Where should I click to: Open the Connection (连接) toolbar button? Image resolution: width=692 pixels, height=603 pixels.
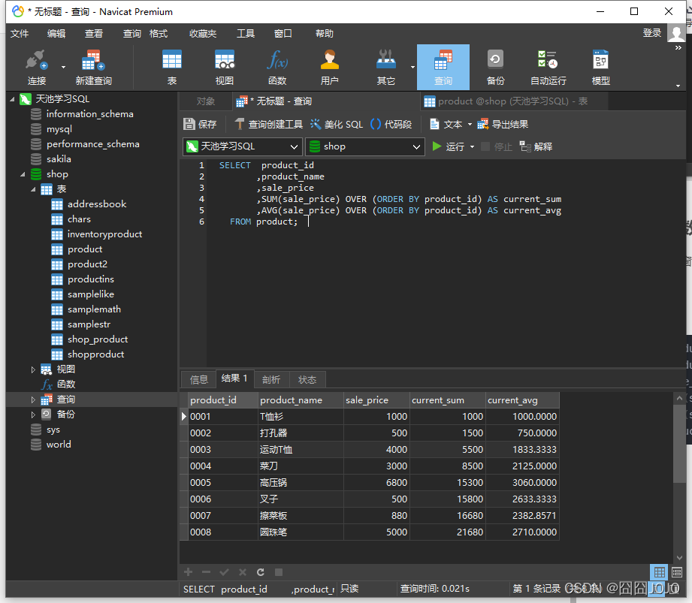tap(37, 68)
